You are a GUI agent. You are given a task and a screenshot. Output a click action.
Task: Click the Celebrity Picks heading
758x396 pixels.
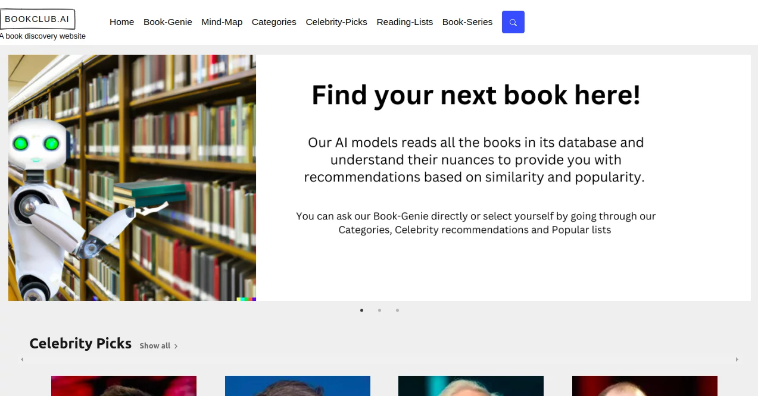tap(80, 343)
